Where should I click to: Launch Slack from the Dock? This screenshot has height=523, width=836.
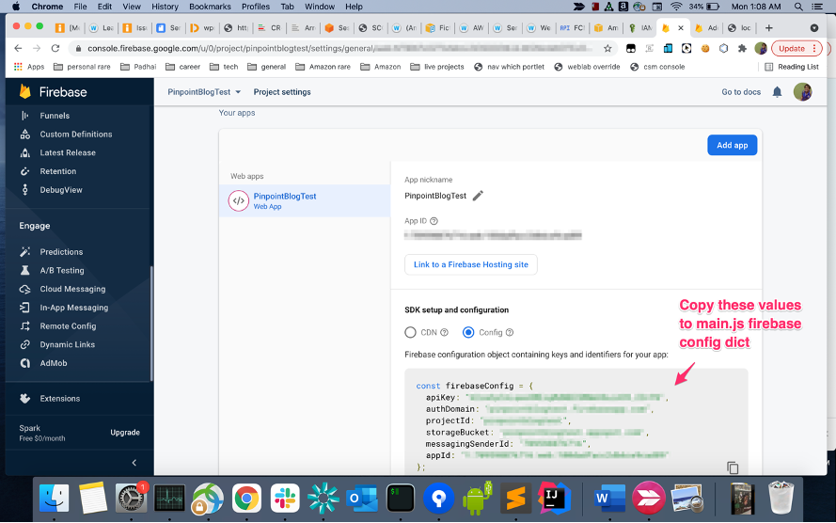click(x=285, y=499)
